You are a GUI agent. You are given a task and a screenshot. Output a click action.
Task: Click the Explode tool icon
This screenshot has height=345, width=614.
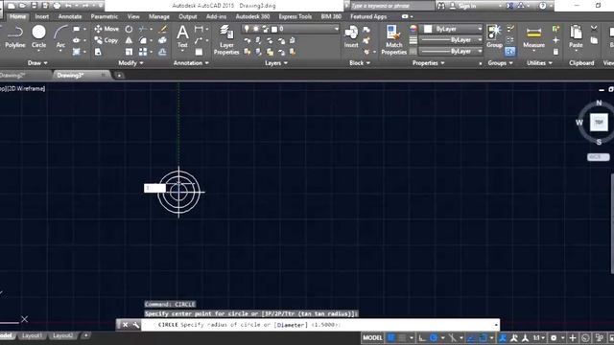click(162, 40)
